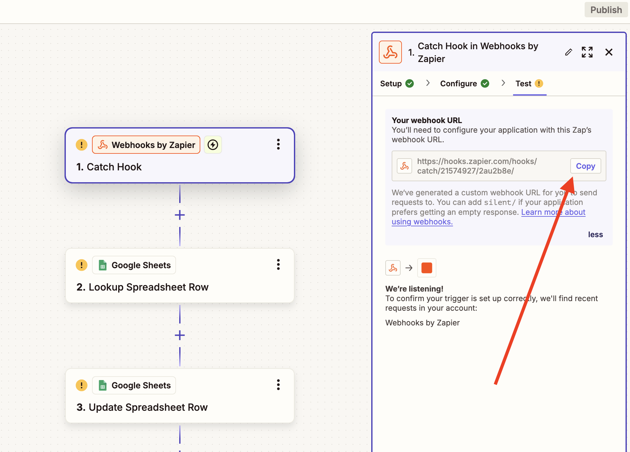Viewport: 630px width, 452px height.
Task: Open the Catch Hook step options menu
Action: (x=278, y=144)
